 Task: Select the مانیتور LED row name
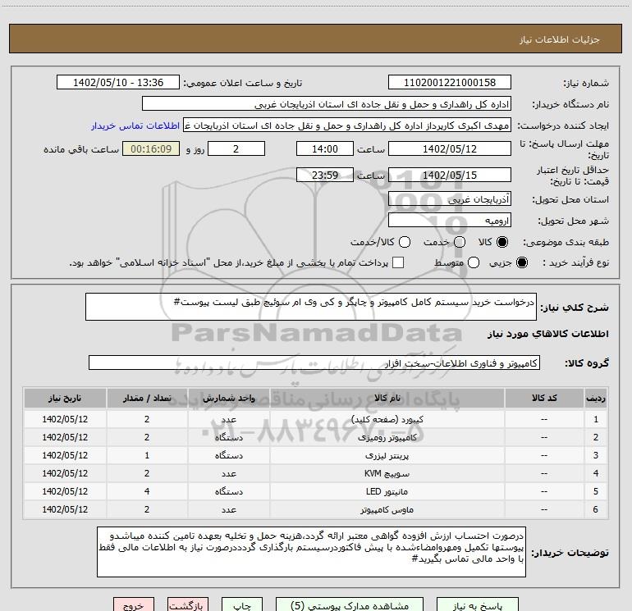point(387,492)
